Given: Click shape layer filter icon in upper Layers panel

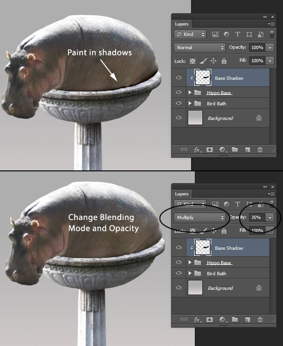Looking at the screenshot, I should [249, 34].
